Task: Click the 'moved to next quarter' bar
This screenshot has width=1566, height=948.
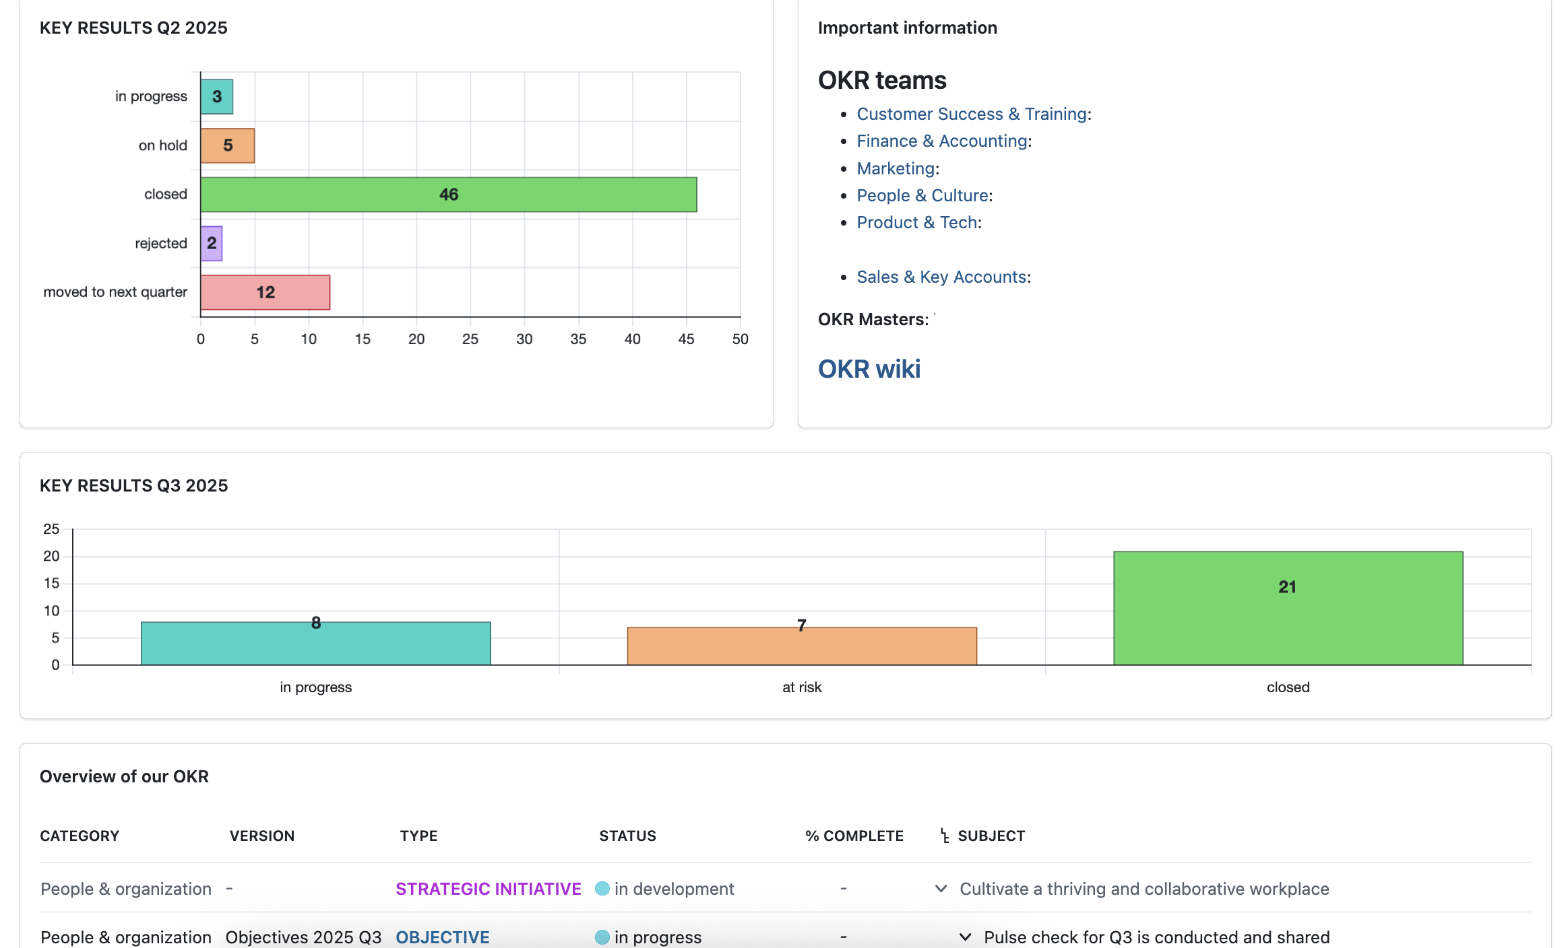Action: click(265, 292)
